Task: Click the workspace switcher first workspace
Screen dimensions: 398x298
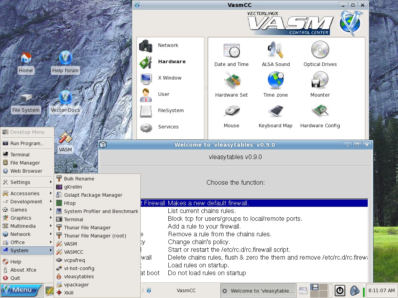Action: coord(315,287)
